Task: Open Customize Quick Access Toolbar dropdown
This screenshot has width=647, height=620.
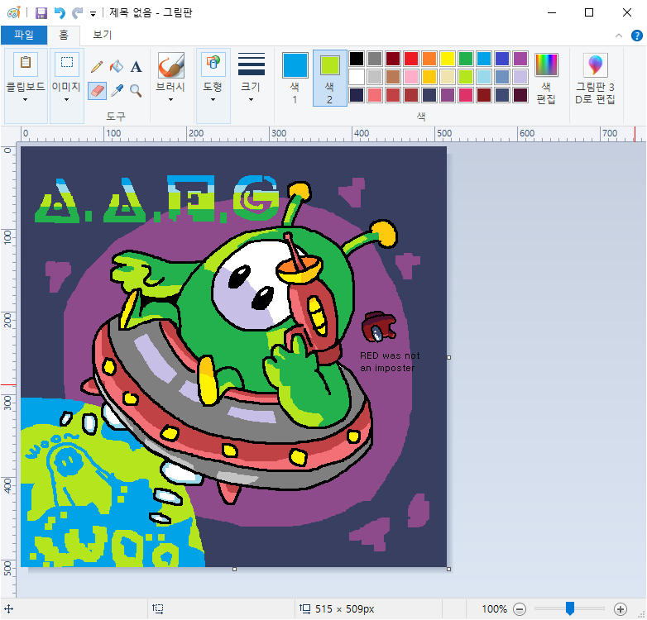Action: pos(93,14)
